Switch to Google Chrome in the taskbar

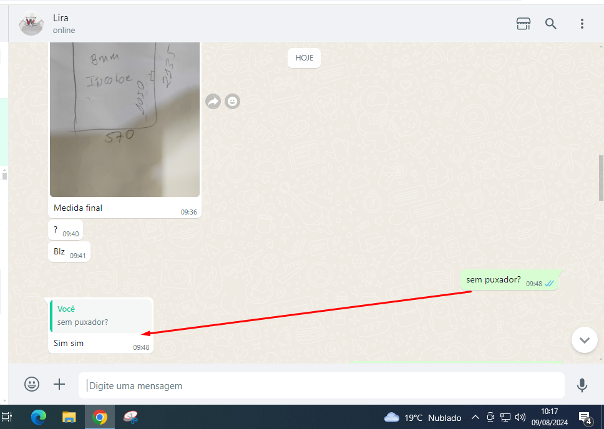pyautogui.click(x=99, y=417)
